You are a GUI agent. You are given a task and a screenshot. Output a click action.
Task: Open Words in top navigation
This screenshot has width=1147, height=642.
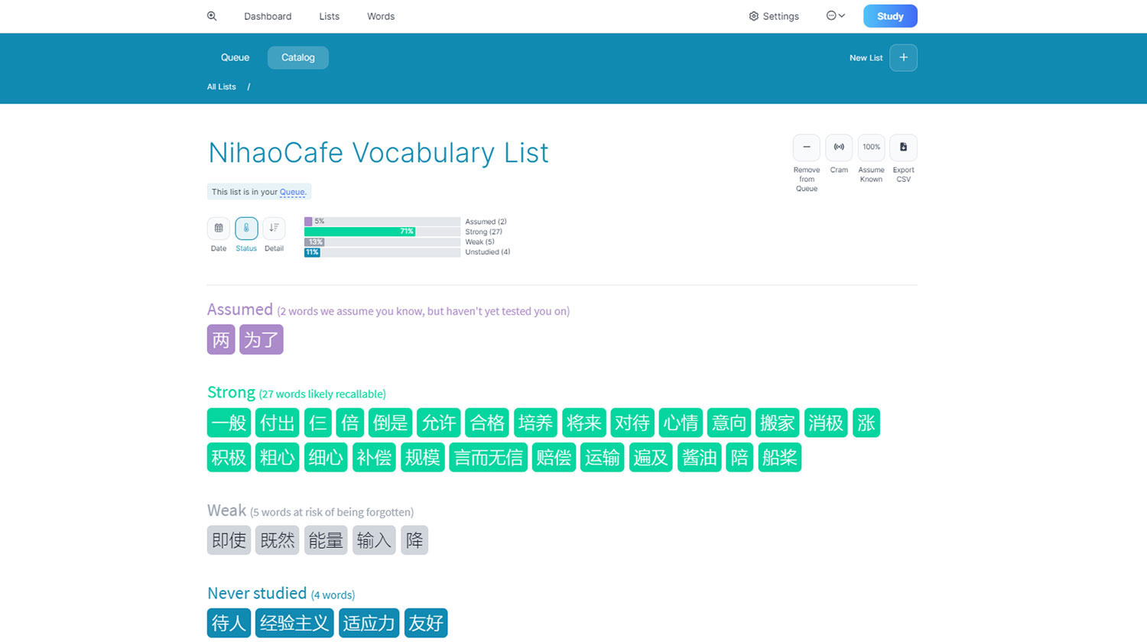pyautogui.click(x=381, y=16)
